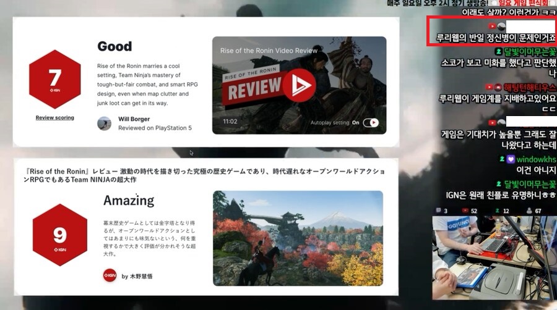Click the total viewers person icon
Viewport: 557px width, 310px height.
[529, 211]
